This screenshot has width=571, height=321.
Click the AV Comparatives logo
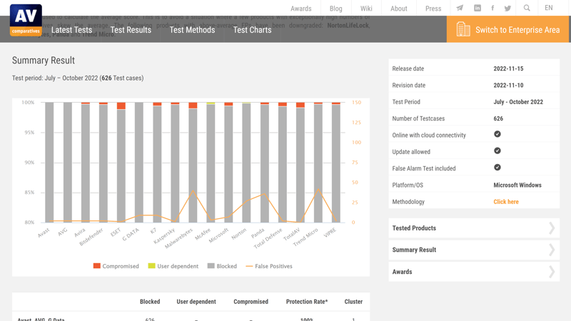[26, 20]
